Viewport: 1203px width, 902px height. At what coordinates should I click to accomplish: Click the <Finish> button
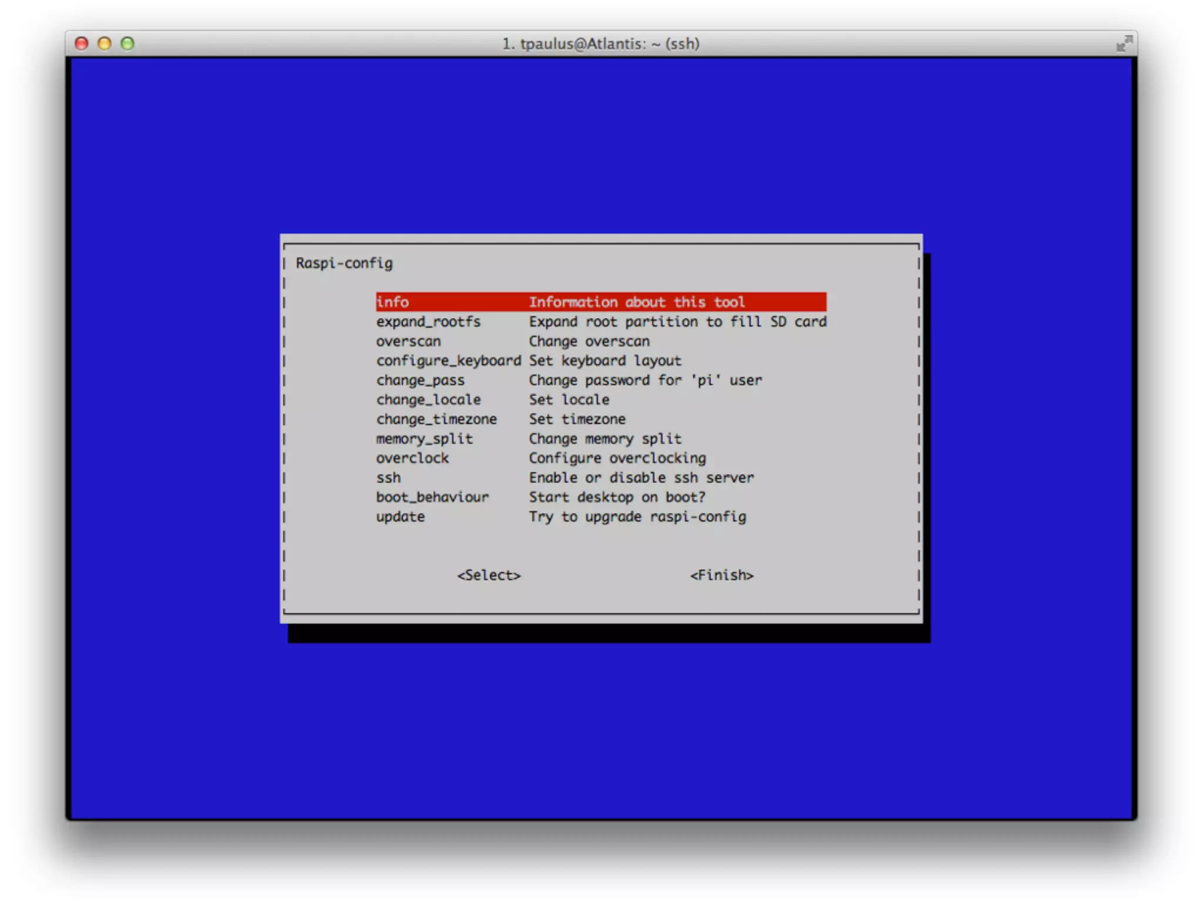[721, 575]
